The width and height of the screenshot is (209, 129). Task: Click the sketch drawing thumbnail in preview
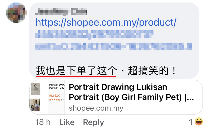pyautogui.click(x=36, y=89)
